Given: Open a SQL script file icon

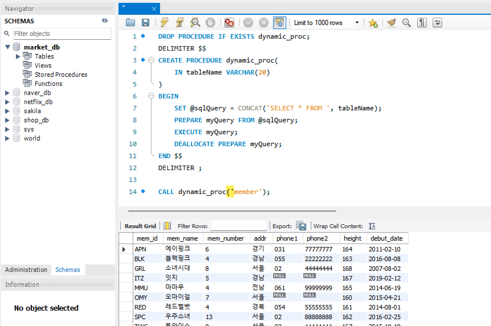Looking at the screenshot, I should (x=130, y=22).
